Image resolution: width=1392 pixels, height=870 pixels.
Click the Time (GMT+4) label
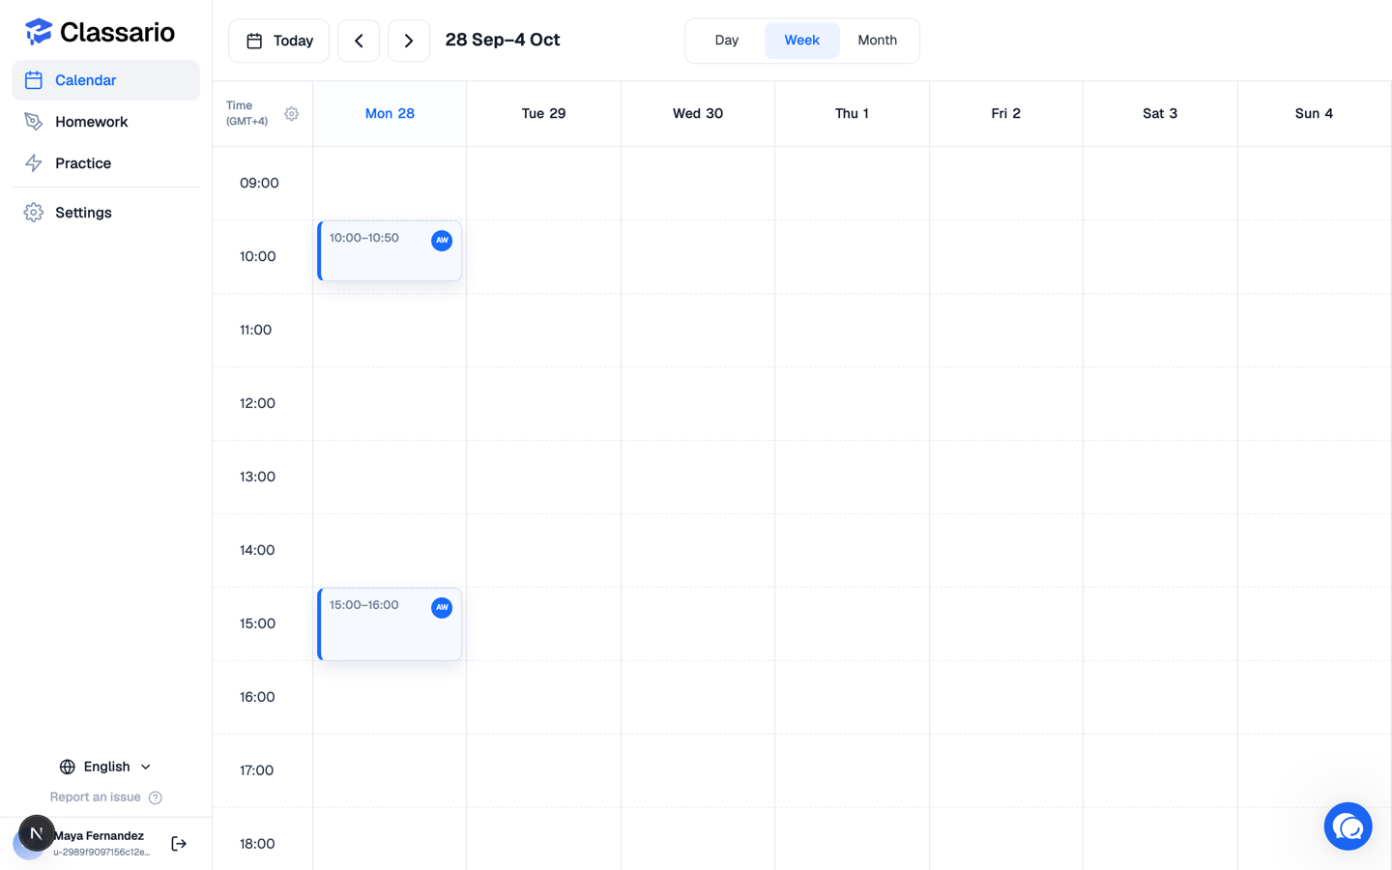[x=246, y=113]
